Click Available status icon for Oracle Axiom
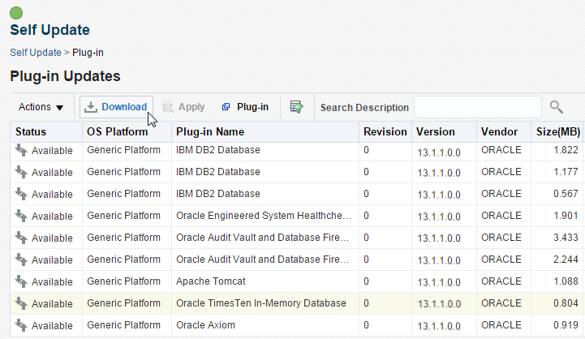The image size is (585, 339). pos(21,324)
